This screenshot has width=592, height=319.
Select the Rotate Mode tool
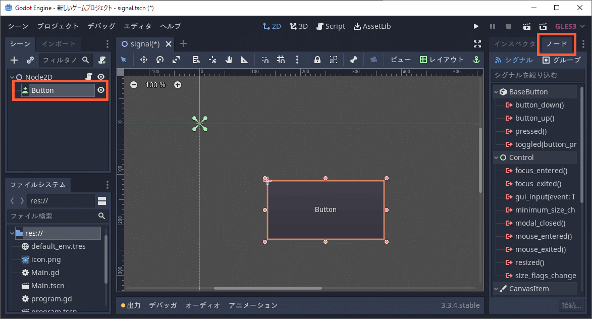coord(160,60)
